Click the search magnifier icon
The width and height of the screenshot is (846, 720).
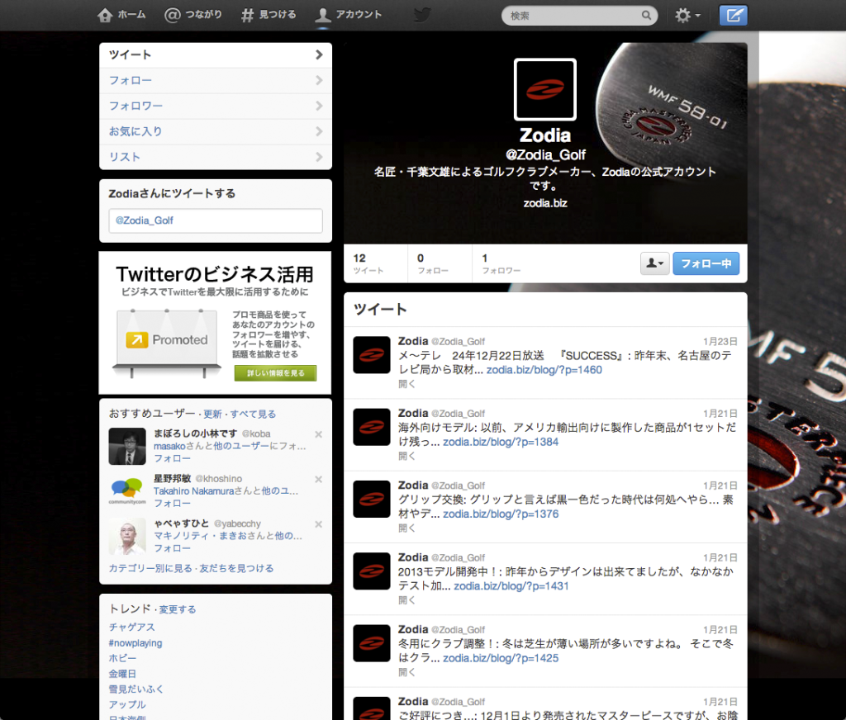646,15
